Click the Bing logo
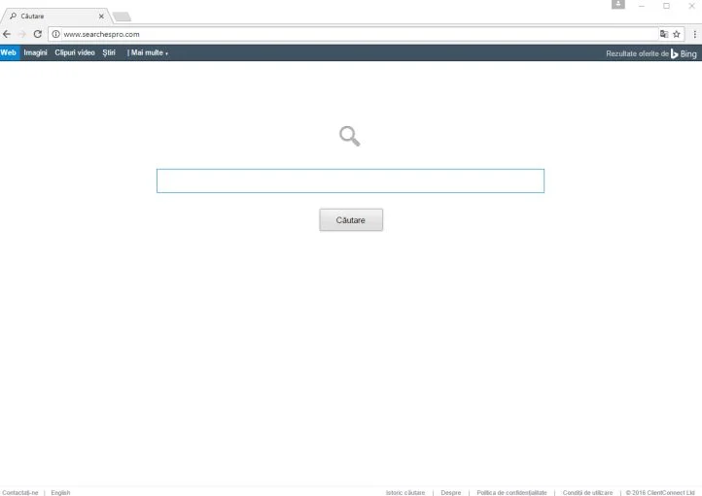702x496 pixels. (x=684, y=53)
